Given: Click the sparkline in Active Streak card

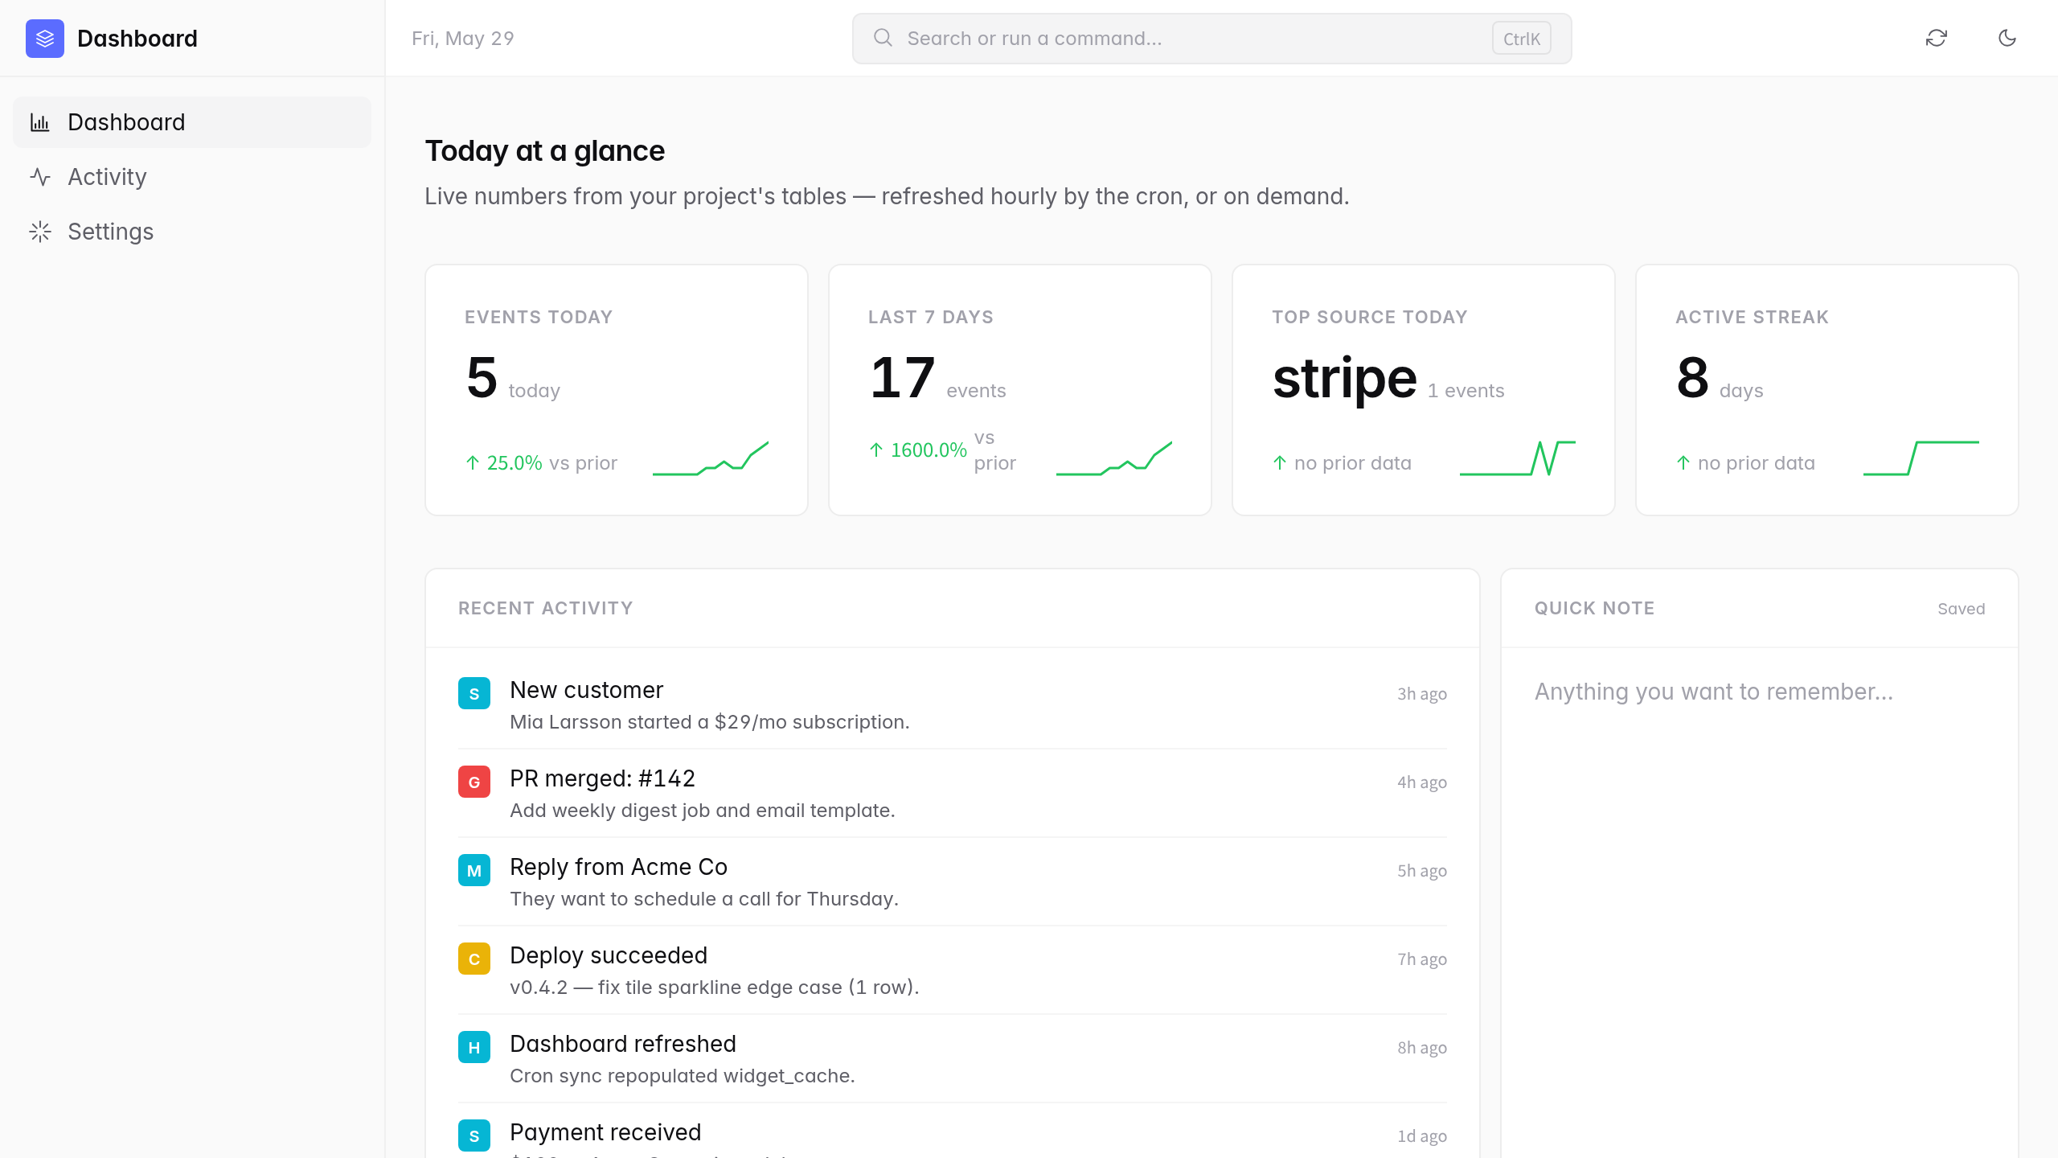Looking at the screenshot, I should point(1921,458).
